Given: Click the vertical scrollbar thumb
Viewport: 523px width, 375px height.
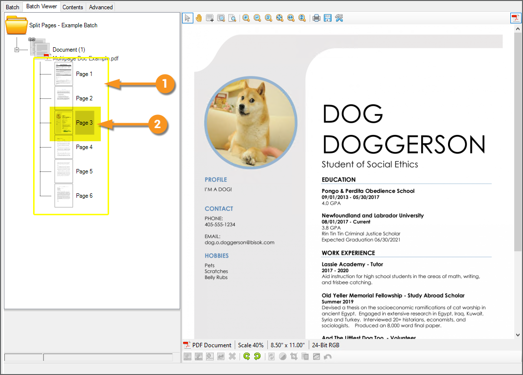Looking at the screenshot, I should [518, 142].
